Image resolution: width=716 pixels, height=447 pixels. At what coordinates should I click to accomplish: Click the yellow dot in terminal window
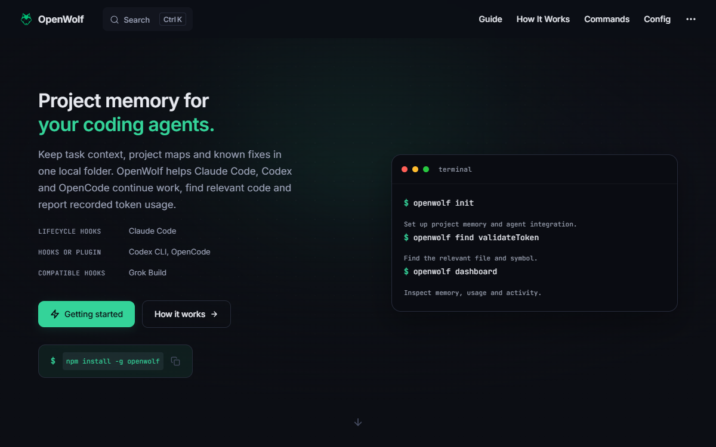(x=415, y=169)
